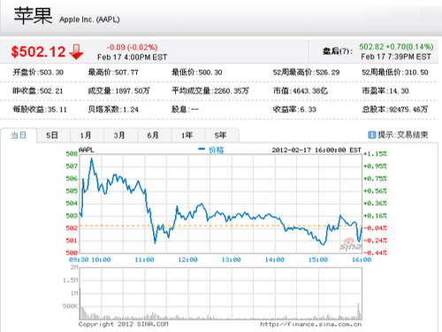Screen dimensions: 442x332
Task: Click the 508 price axis label
Action: tap(72, 154)
